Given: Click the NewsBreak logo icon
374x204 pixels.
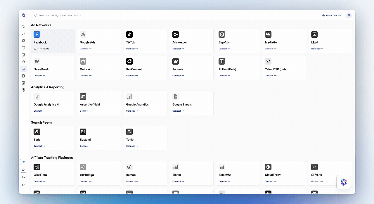Looking at the screenshot, I should point(37,61).
